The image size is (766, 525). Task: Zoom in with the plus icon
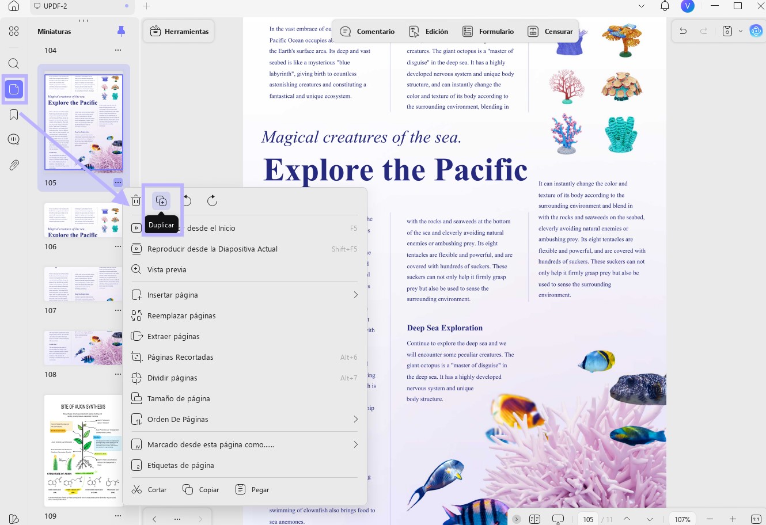(733, 519)
